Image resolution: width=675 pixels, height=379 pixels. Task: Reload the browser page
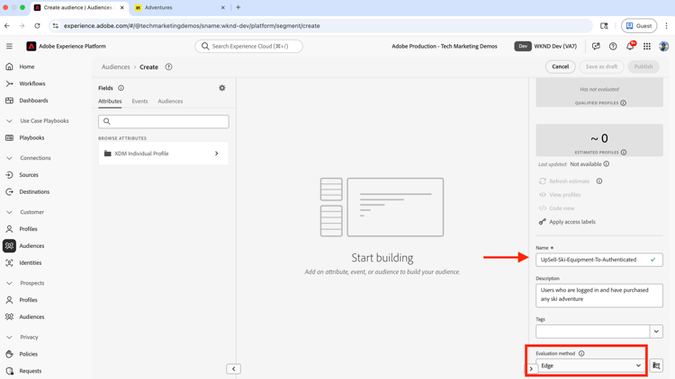[x=37, y=26]
